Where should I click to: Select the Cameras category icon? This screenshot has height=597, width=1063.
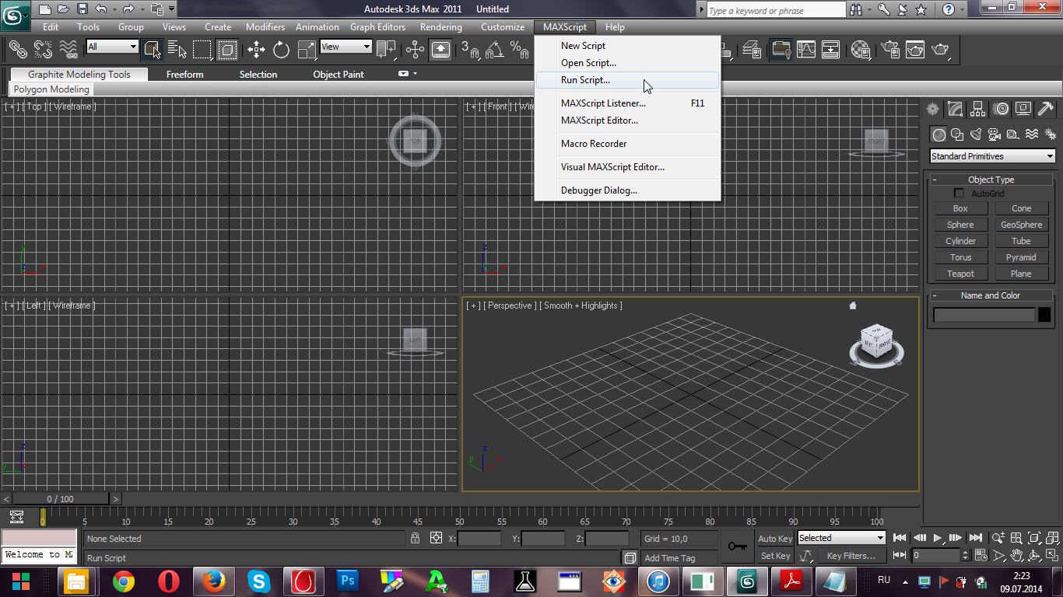tap(995, 134)
